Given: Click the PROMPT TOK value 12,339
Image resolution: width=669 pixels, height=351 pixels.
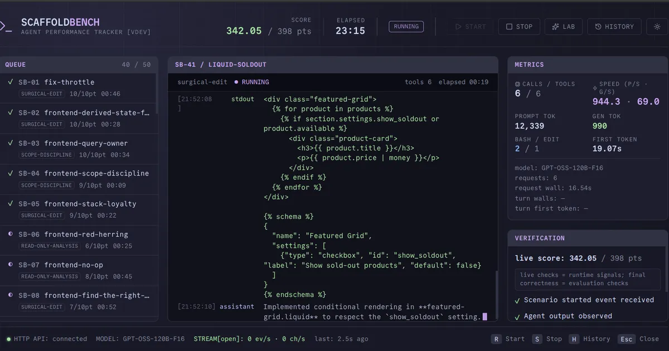Looking at the screenshot, I should [x=530, y=126].
